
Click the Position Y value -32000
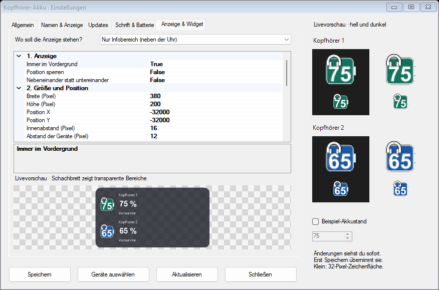pyautogui.click(x=159, y=120)
